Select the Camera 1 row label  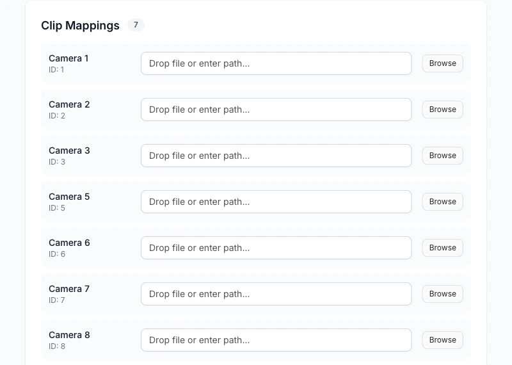68,58
